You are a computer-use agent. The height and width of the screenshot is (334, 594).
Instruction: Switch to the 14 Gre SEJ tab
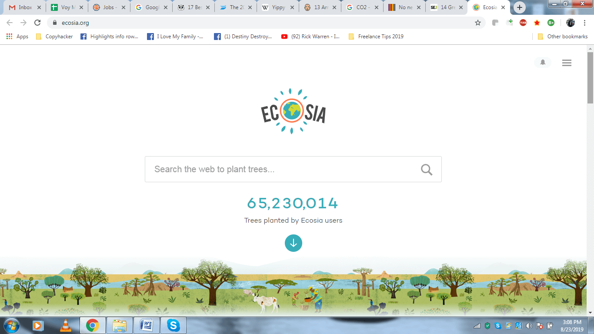[446, 7]
